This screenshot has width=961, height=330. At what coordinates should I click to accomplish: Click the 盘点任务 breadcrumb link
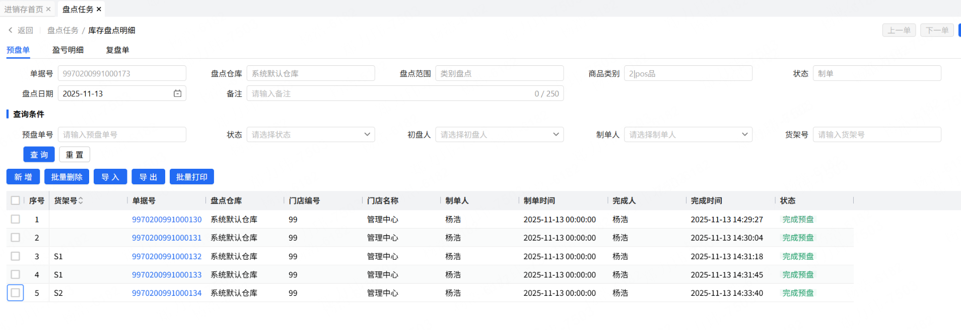[63, 30]
